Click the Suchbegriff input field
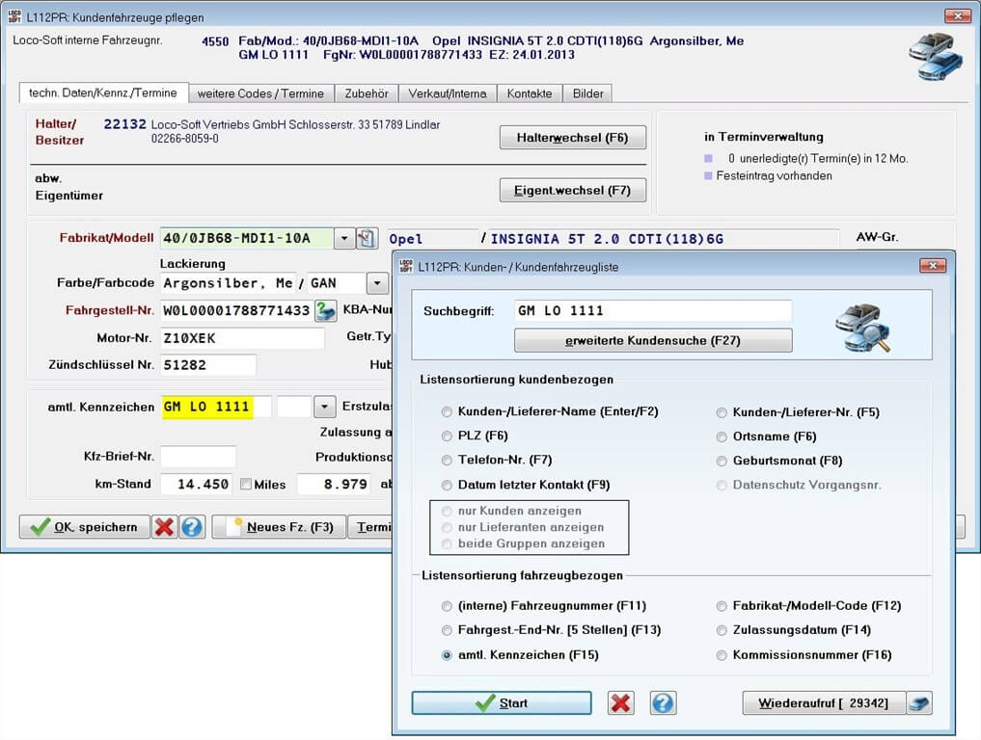Viewport: 981px width, 740px height. pyautogui.click(x=652, y=310)
